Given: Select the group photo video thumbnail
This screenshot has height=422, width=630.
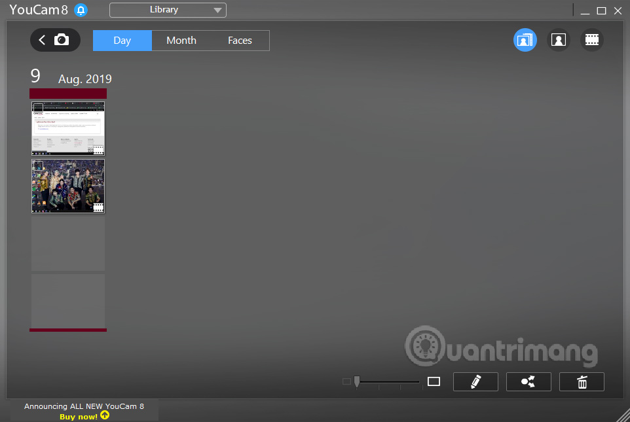Looking at the screenshot, I should 68,186.
